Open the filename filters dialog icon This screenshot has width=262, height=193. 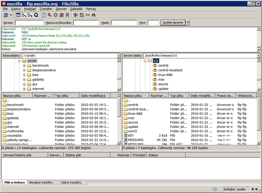pyautogui.click(x=76, y=15)
